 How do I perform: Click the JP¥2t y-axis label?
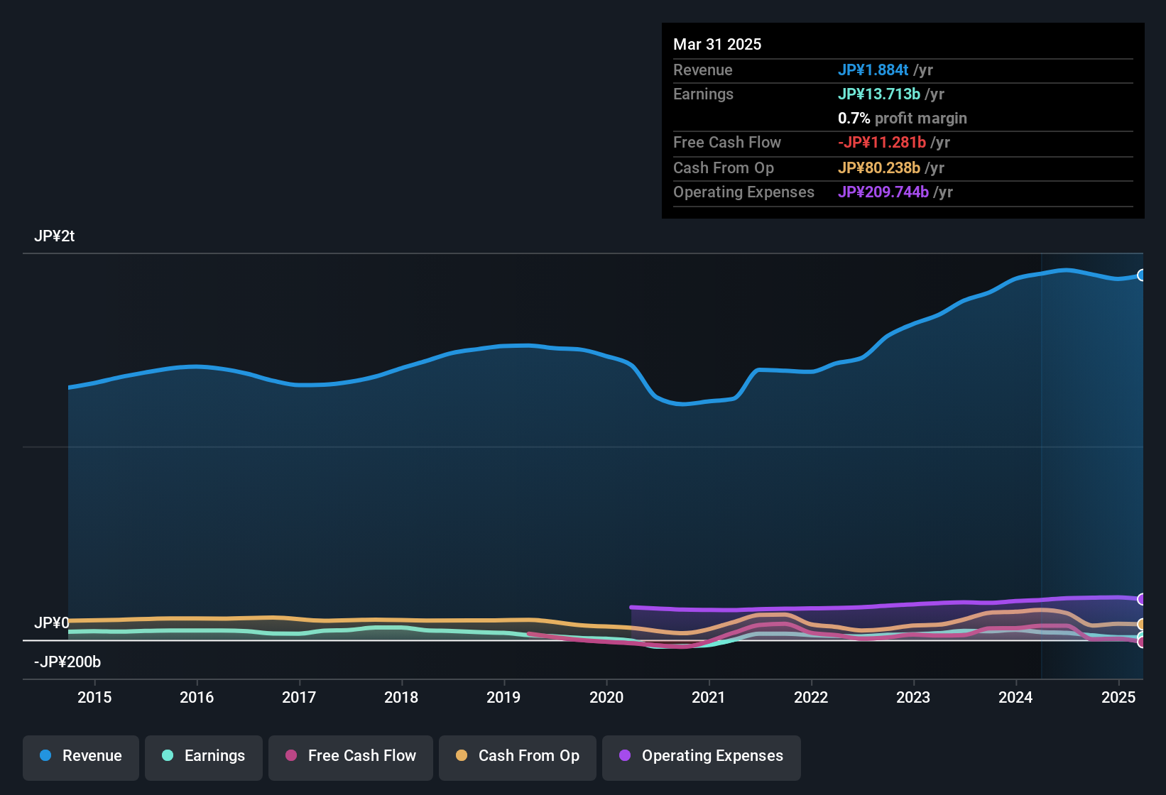(x=55, y=236)
